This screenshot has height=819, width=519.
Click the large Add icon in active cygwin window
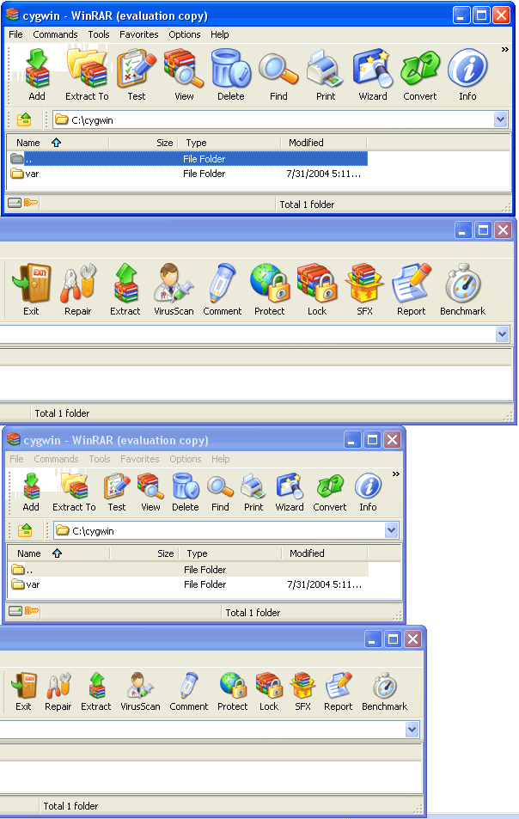pyautogui.click(x=37, y=69)
